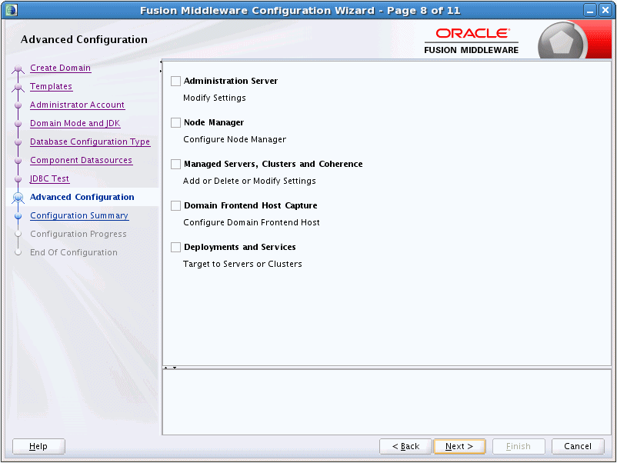Select the current Advanced Configuration step

pyautogui.click(x=82, y=197)
